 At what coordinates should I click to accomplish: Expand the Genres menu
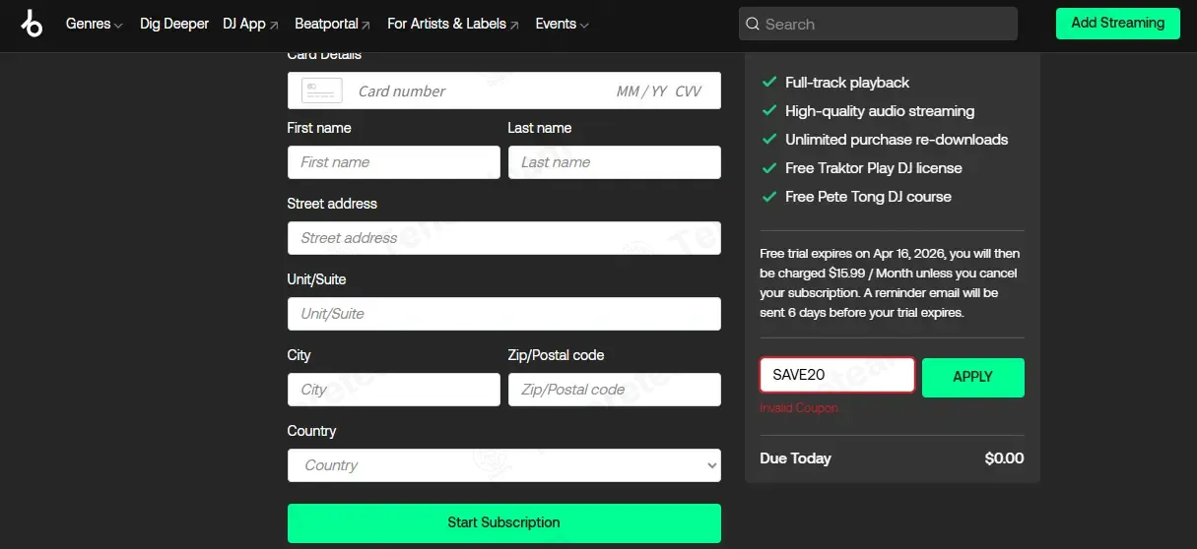click(94, 24)
